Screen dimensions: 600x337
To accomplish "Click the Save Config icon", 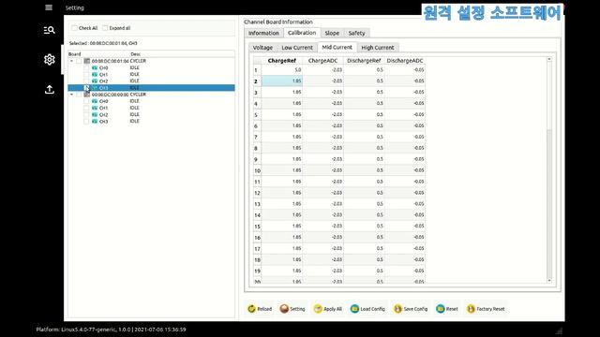I will 397,309.
